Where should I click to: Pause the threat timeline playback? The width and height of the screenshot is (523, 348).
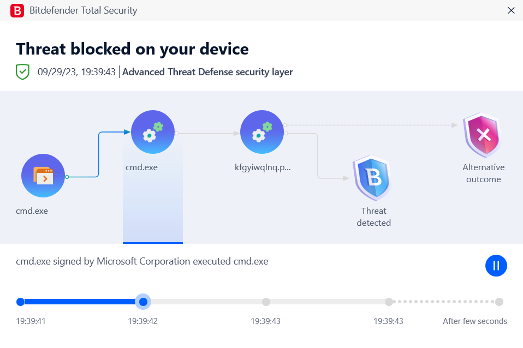click(496, 266)
